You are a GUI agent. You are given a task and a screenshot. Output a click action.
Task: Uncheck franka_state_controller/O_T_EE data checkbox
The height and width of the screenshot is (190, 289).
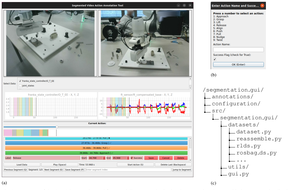point(20,81)
